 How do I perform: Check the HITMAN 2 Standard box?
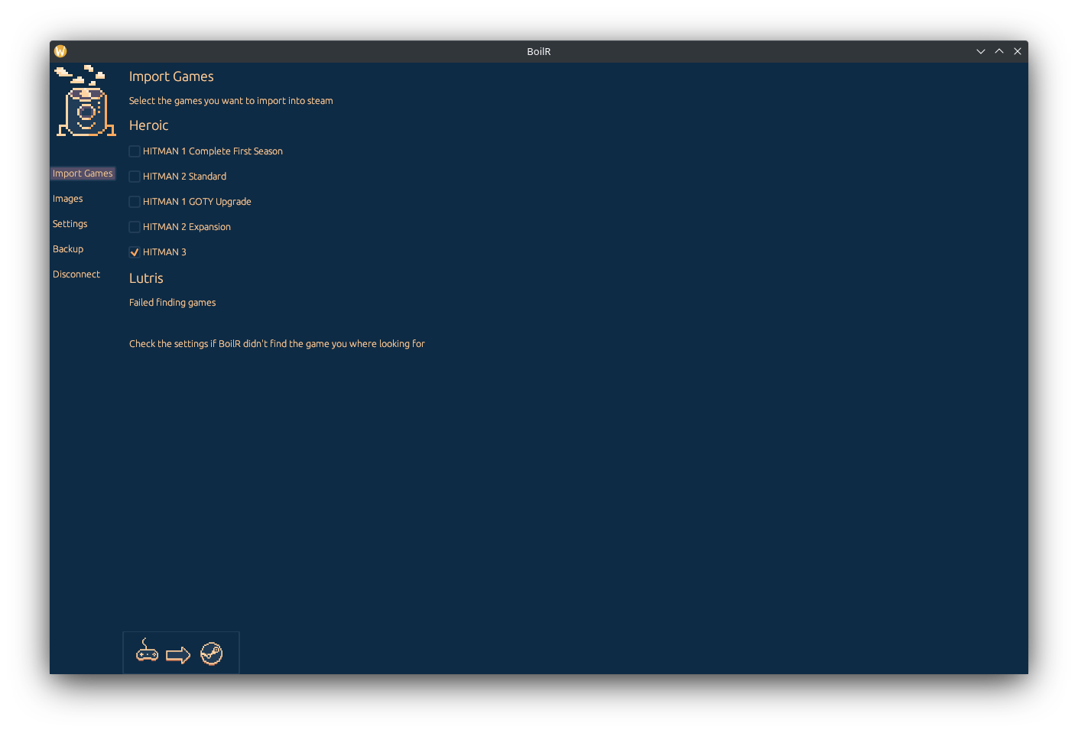coord(134,176)
